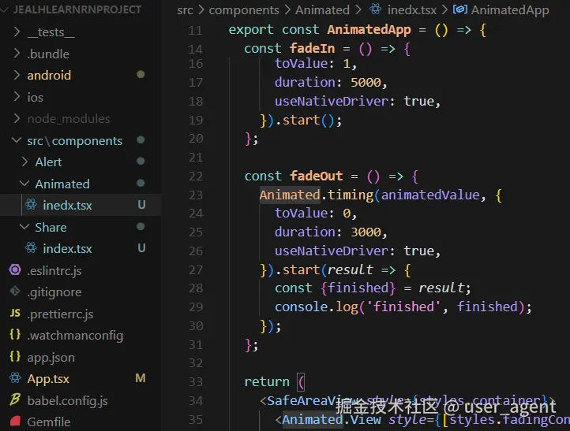This screenshot has height=431, width=570.
Task: Click line number 27 in the gutter
Action: pyautogui.click(x=196, y=270)
